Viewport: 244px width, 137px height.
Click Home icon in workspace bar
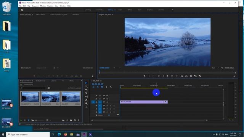tap(22, 10)
